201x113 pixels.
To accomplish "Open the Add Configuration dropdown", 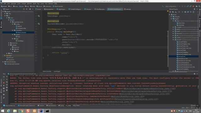I will [171, 6].
